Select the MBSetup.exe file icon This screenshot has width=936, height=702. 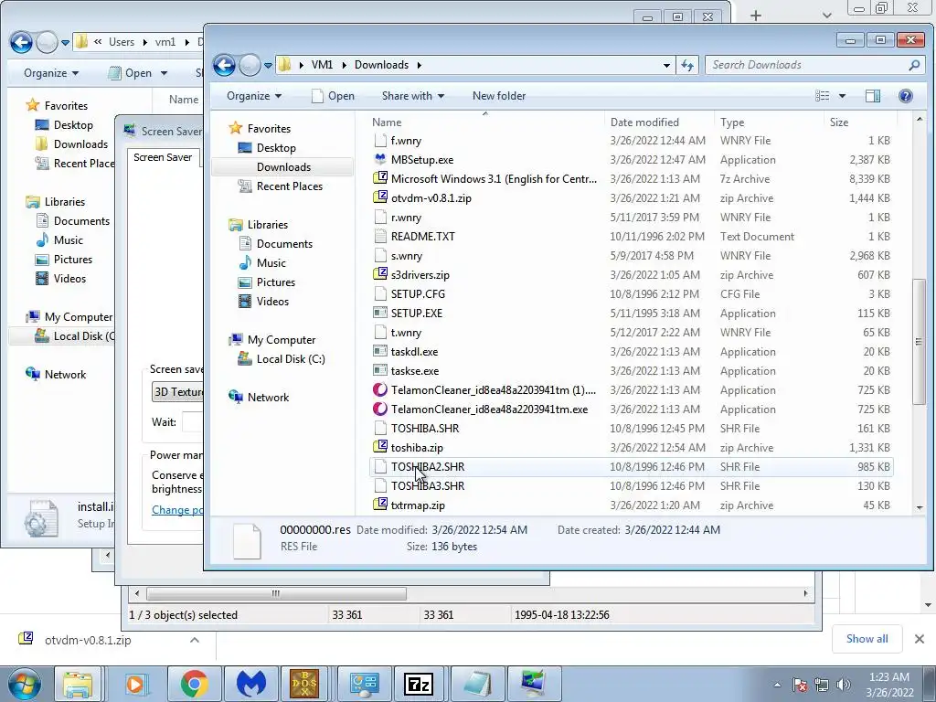380,159
